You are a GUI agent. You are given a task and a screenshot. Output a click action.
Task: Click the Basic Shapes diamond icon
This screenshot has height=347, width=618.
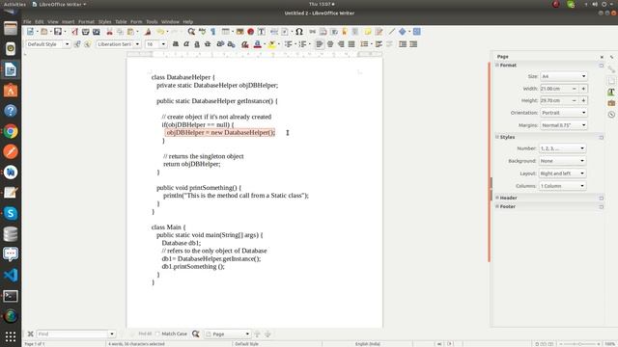pyautogui.click(x=402, y=32)
